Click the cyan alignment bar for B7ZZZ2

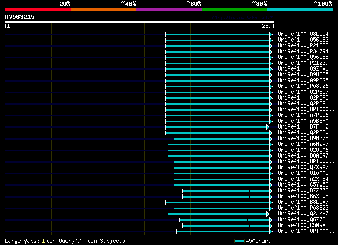(x=226, y=191)
